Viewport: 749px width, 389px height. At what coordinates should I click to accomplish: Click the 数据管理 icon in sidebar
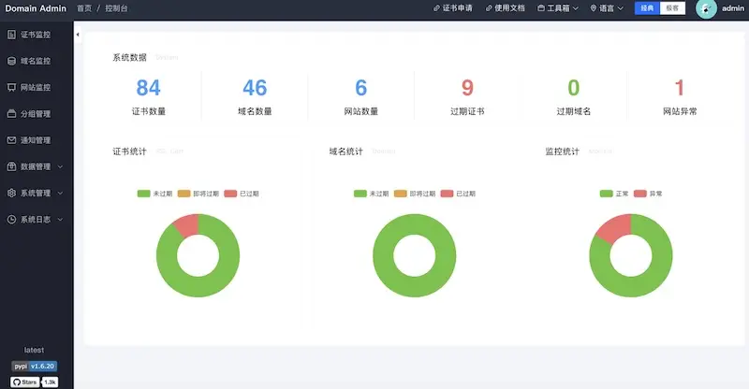(x=11, y=166)
